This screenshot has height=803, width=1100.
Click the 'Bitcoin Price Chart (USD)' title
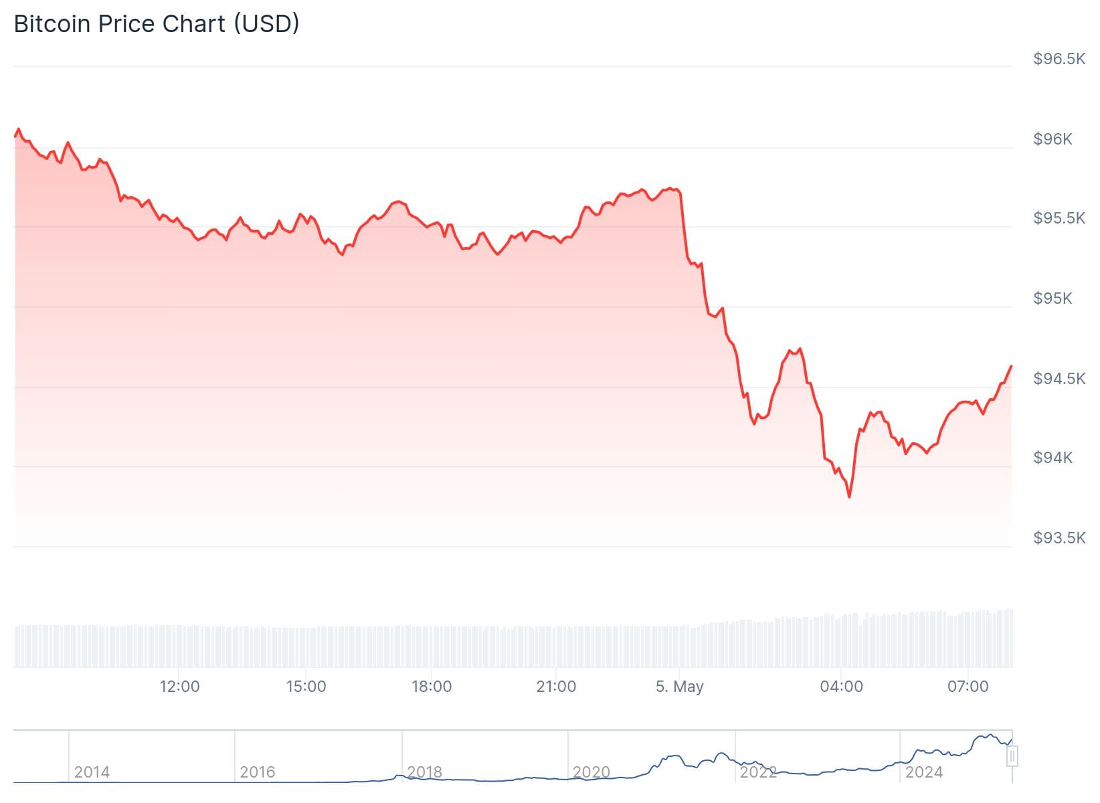pyautogui.click(x=157, y=24)
